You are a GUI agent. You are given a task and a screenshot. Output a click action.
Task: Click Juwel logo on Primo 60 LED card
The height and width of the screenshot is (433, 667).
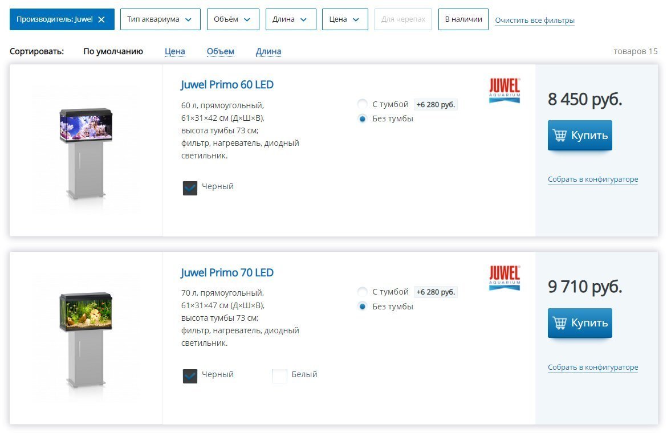tap(505, 91)
